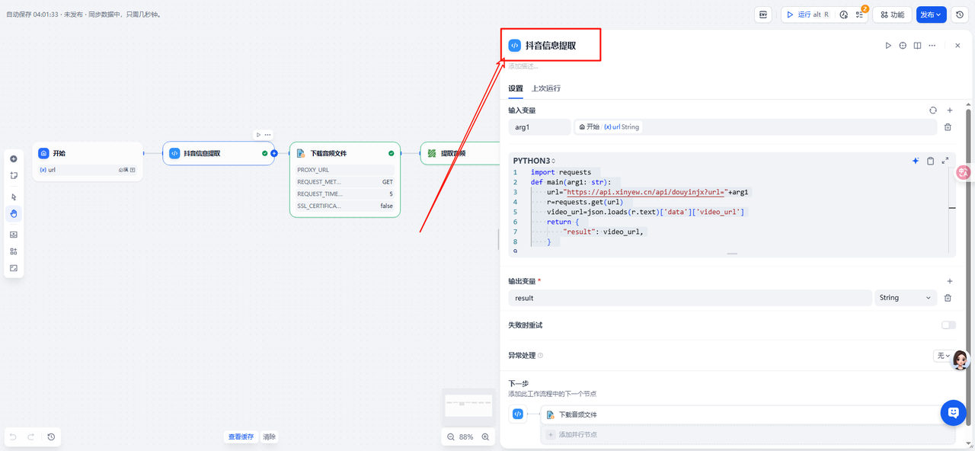This screenshot has width=975, height=451.
Task: Copy code with the clipboard icon
Action: 930,161
